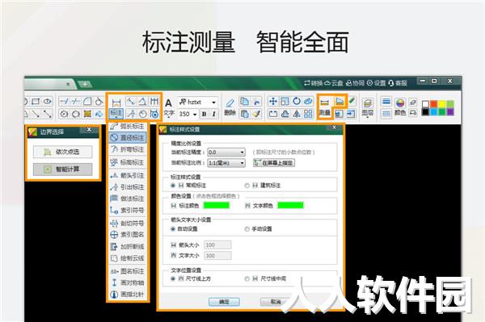Click the move tool four-arrow icon
This screenshot has width=485, height=322.
tap(273, 101)
